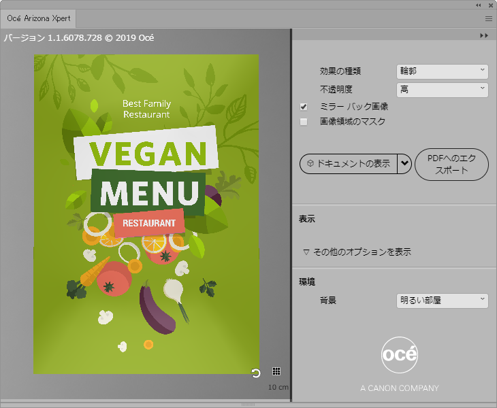Open the 不透明度 dropdown
This screenshot has width=497, height=408.
pyautogui.click(x=442, y=90)
